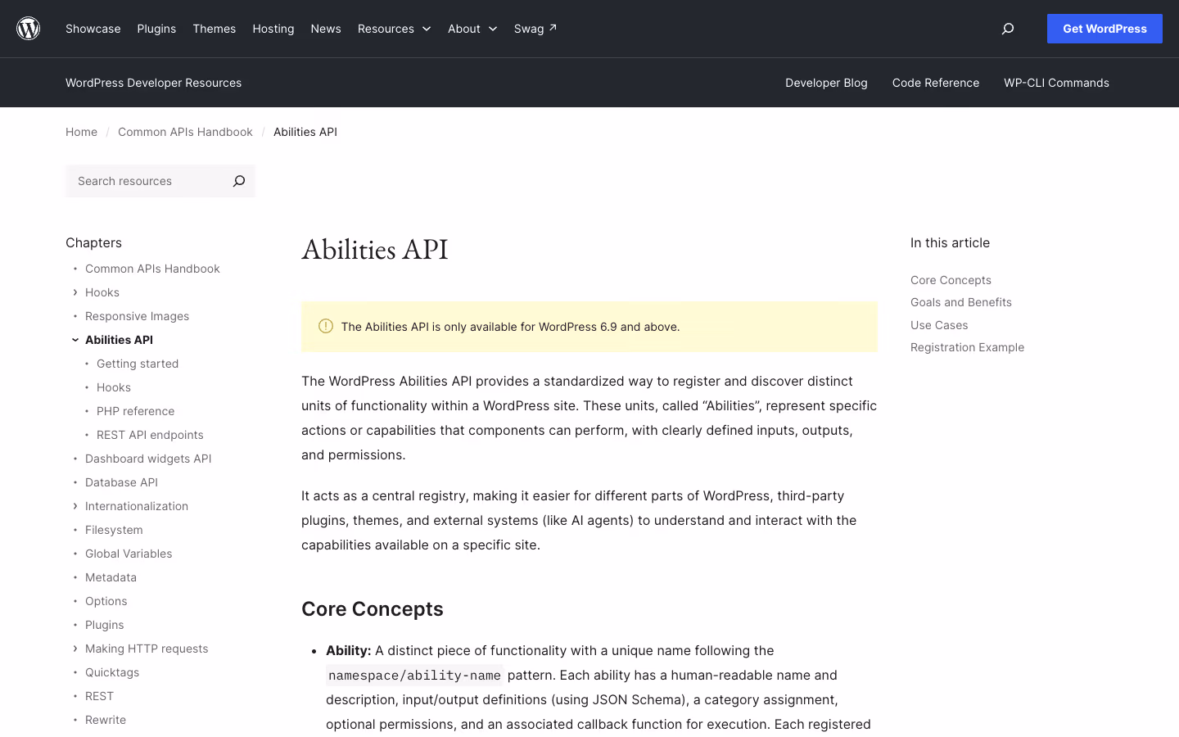Open the Showcase menu item

pos(93,29)
